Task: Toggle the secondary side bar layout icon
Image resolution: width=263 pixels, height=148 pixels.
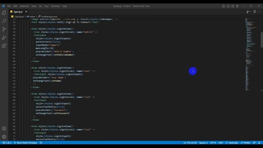Action: [x=233, y=6]
